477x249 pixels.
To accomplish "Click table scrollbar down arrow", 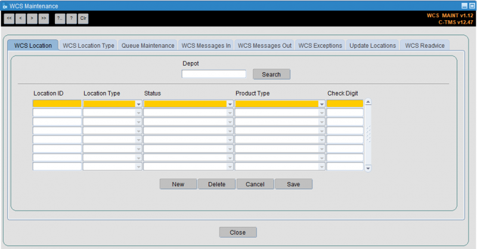I will point(368,168).
